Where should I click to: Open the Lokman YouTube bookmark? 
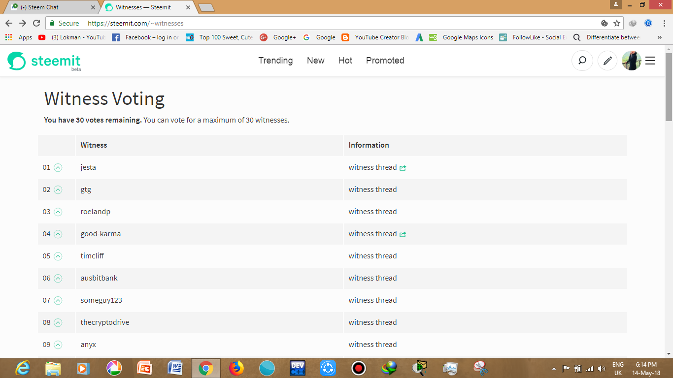pyautogui.click(x=72, y=37)
